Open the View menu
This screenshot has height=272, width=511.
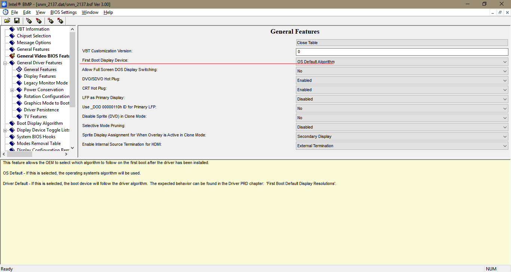[x=40, y=12]
